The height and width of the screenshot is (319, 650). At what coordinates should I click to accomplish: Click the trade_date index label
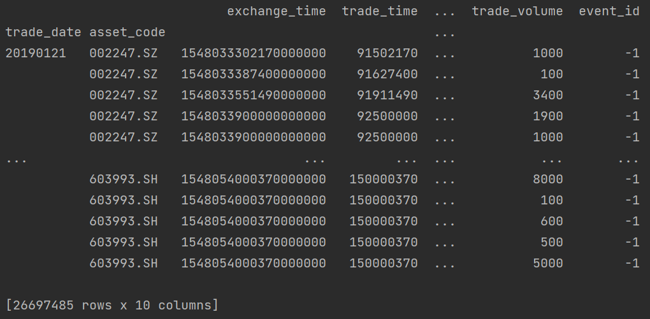(43, 32)
